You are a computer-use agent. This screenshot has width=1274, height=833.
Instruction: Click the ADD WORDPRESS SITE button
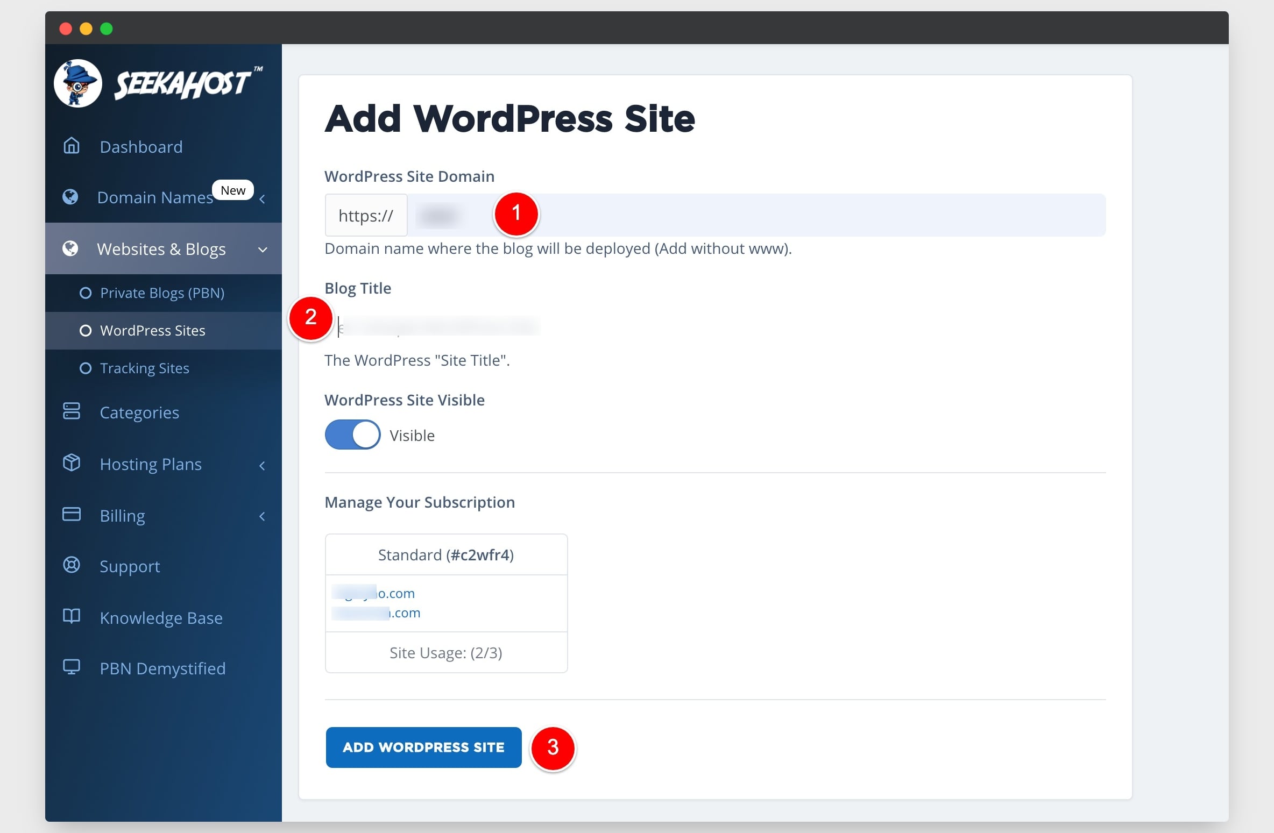tap(423, 747)
